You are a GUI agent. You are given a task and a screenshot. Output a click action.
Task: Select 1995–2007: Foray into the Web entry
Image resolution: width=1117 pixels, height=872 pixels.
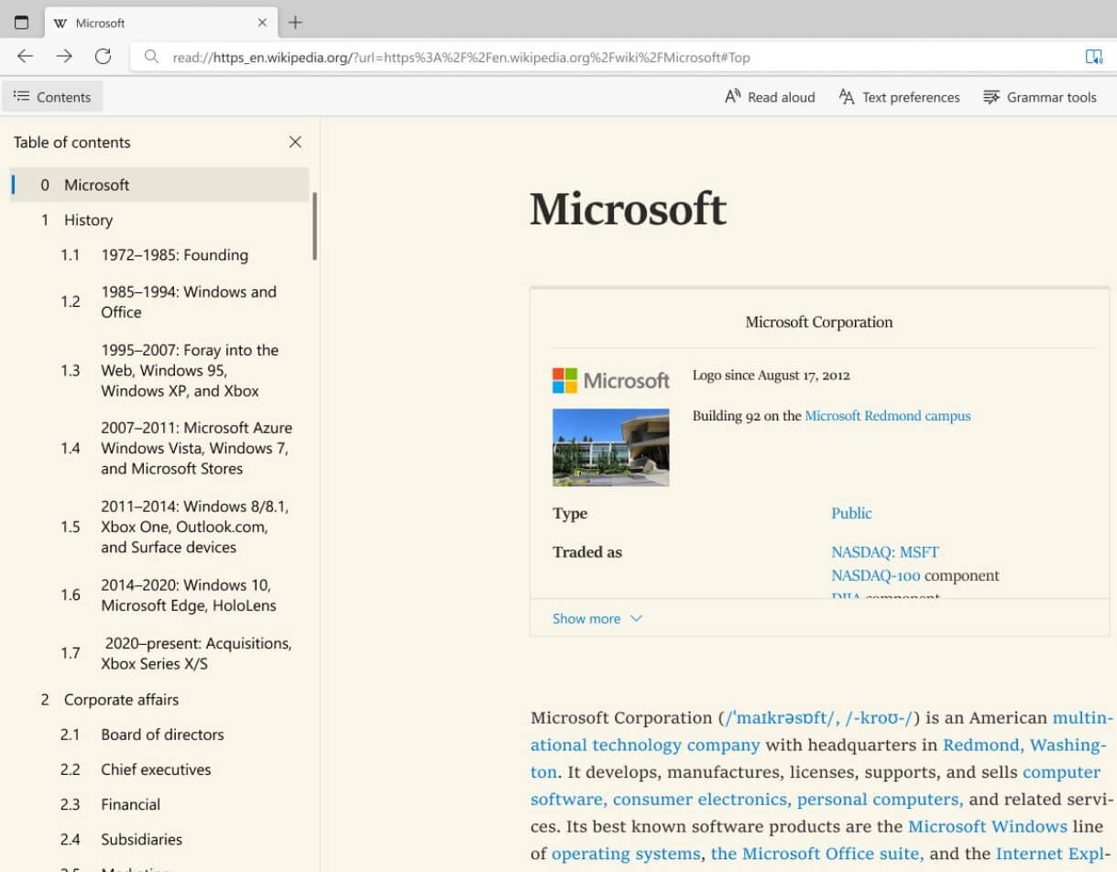point(190,370)
